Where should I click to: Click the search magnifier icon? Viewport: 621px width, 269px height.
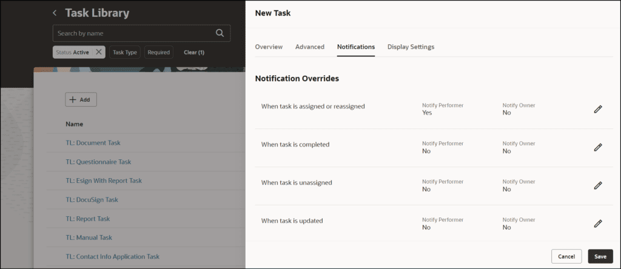click(220, 33)
